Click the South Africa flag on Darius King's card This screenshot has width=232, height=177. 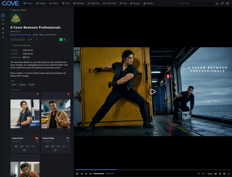pos(67,138)
